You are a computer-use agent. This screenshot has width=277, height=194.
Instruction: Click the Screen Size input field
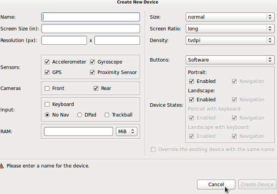pyautogui.click(x=90, y=29)
